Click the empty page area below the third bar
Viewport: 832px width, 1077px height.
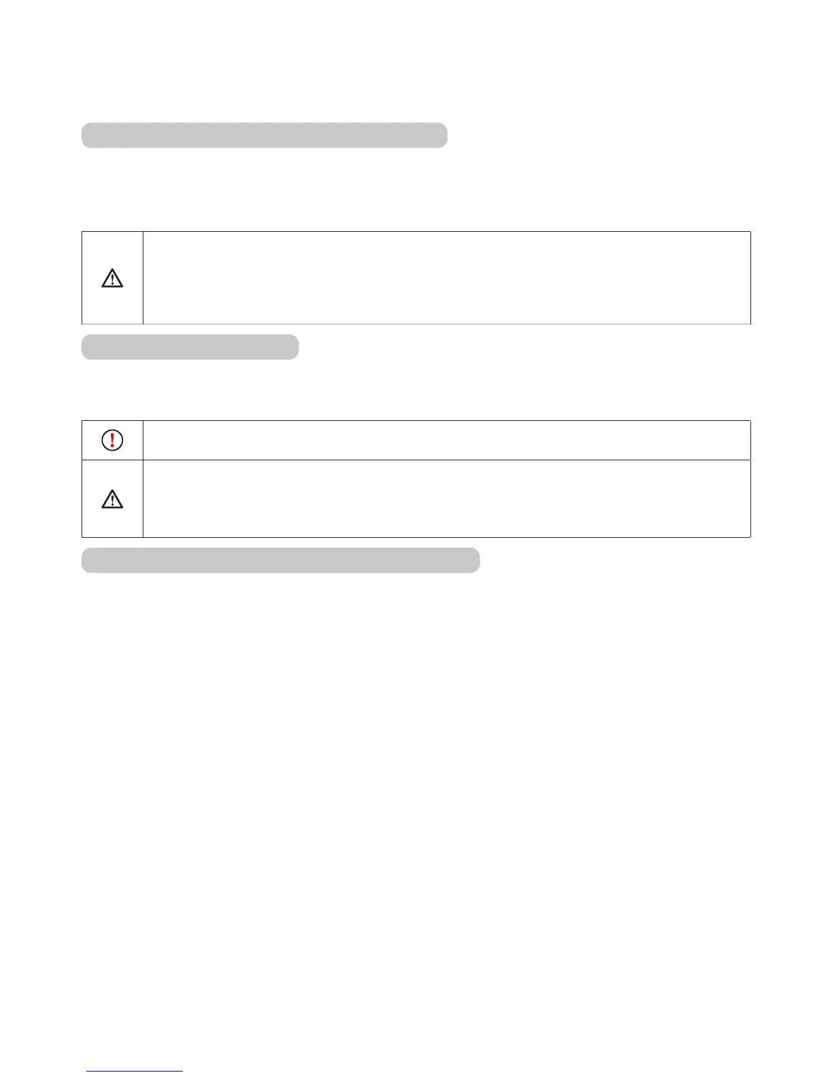point(408,782)
